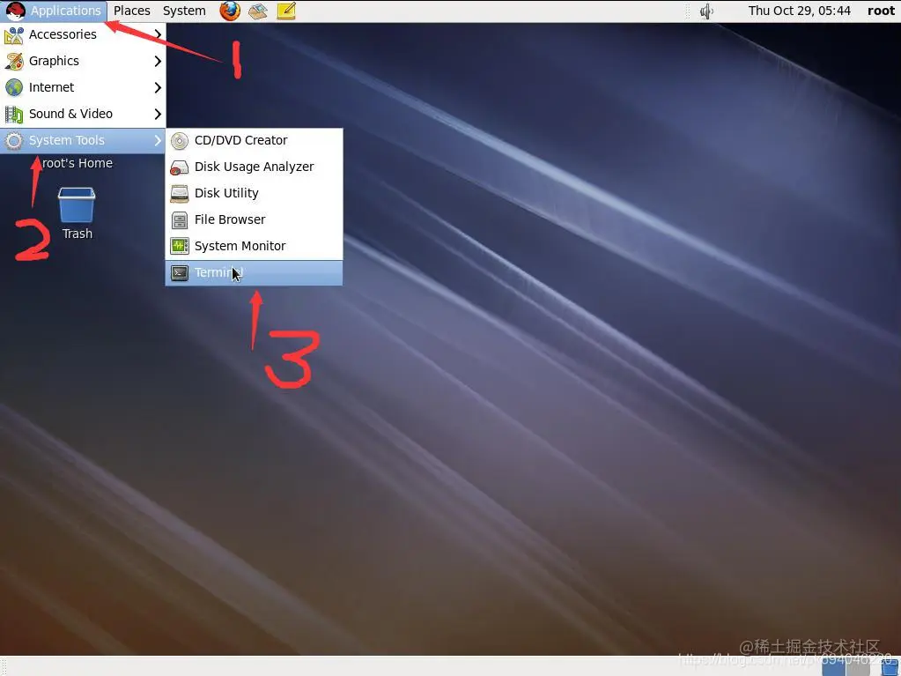This screenshot has height=676, width=901.
Task: Launch File Browser
Action: point(254,219)
